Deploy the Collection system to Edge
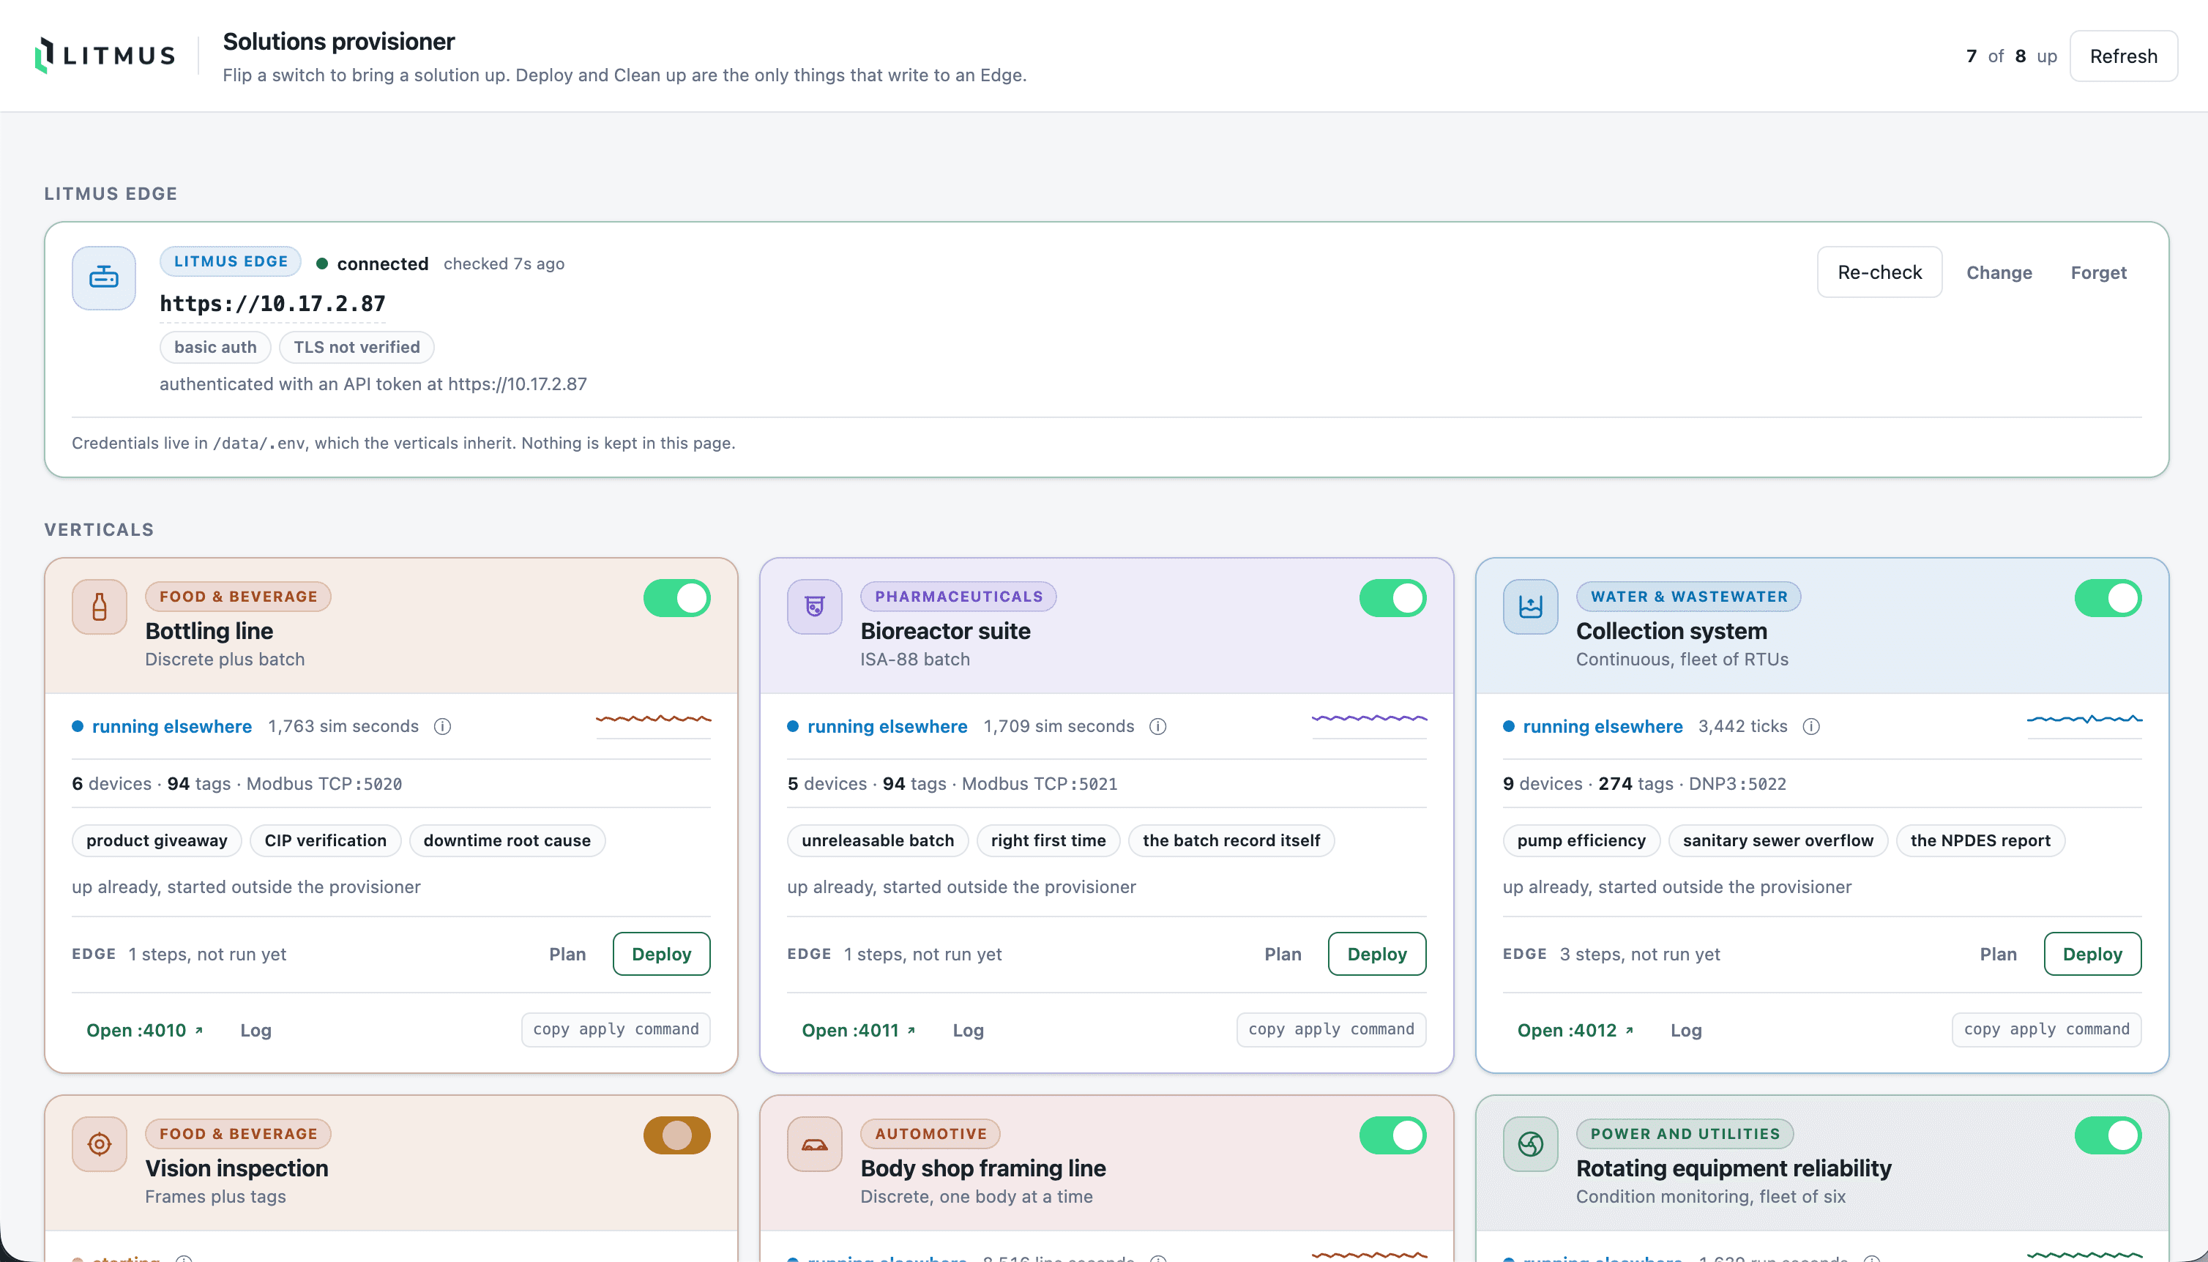 click(x=2093, y=953)
